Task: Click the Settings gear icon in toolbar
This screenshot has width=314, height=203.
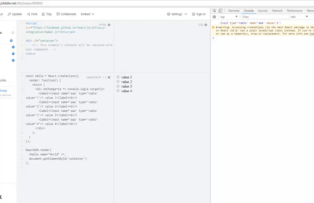Action: pyautogui.click(x=168, y=14)
